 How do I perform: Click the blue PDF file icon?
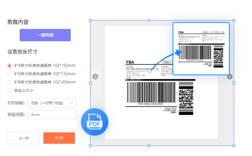[x=95, y=122]
